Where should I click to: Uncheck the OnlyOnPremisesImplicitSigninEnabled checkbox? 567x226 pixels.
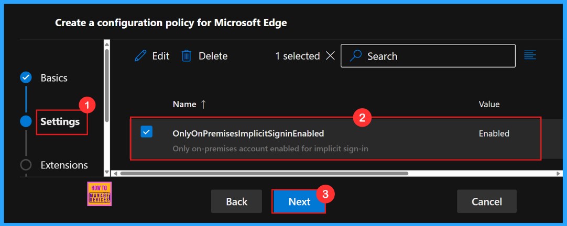click(x=147, y=132)
